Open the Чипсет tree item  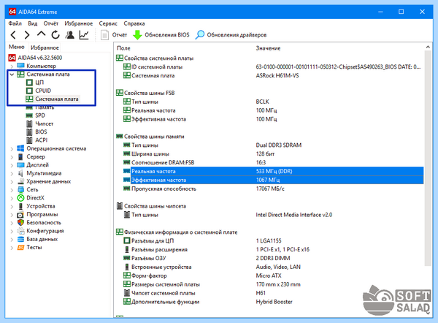[x=44, y=123]
